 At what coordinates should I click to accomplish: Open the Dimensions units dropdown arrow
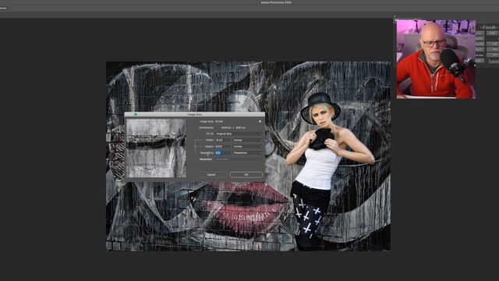pyautogui.click(x=218, y=128)
